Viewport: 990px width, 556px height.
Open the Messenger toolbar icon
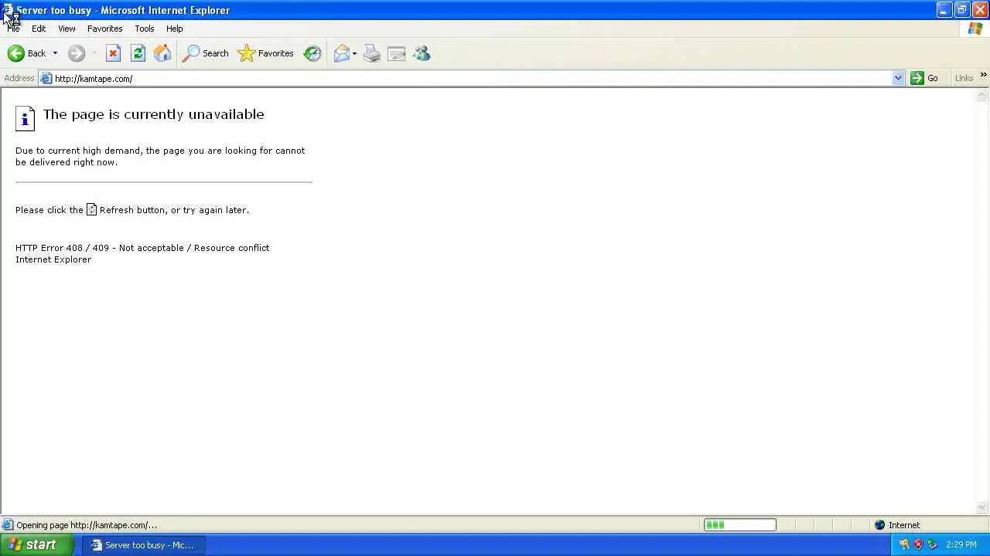(x=422, y=53)
